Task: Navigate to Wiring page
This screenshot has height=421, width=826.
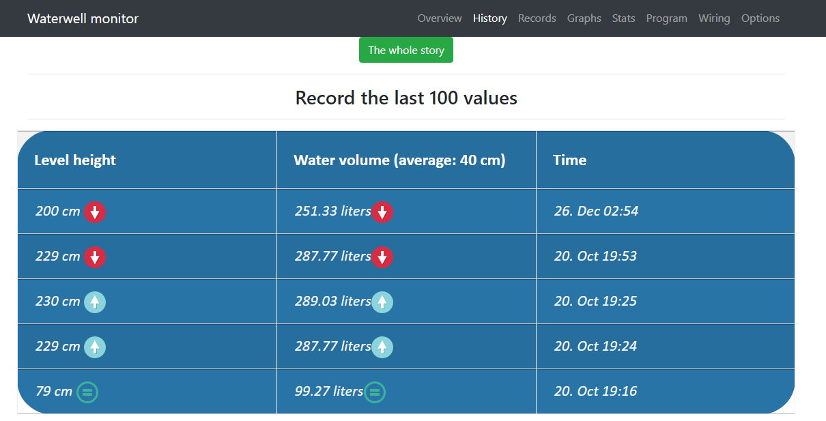Action: pyautogui.click(x=714, y=18)
